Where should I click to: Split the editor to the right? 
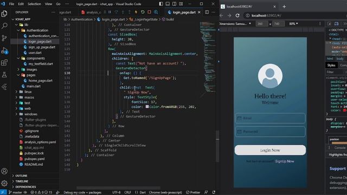click(x=207, y=12)
